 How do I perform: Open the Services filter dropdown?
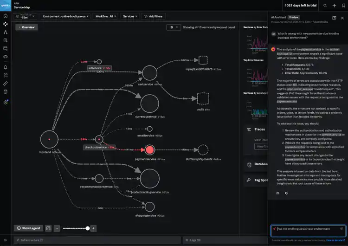[x=129, y=16]
